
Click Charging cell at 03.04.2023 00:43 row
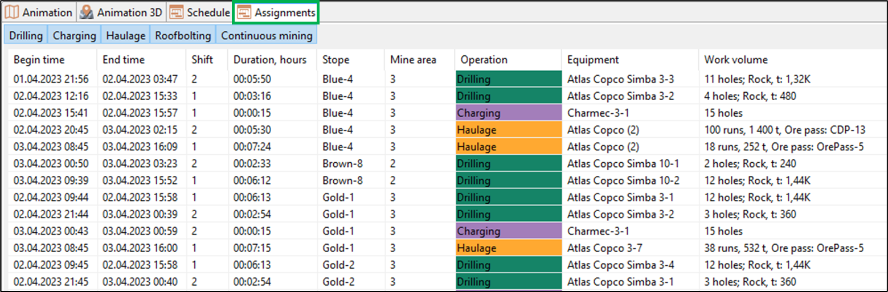click(x=509, y=231)
